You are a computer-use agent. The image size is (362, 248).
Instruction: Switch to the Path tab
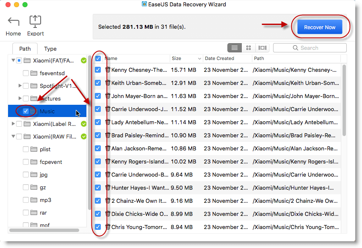pos(25,49)
